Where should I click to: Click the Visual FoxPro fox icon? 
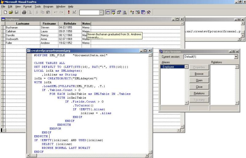pyautogui.click(x=2, y=2)
